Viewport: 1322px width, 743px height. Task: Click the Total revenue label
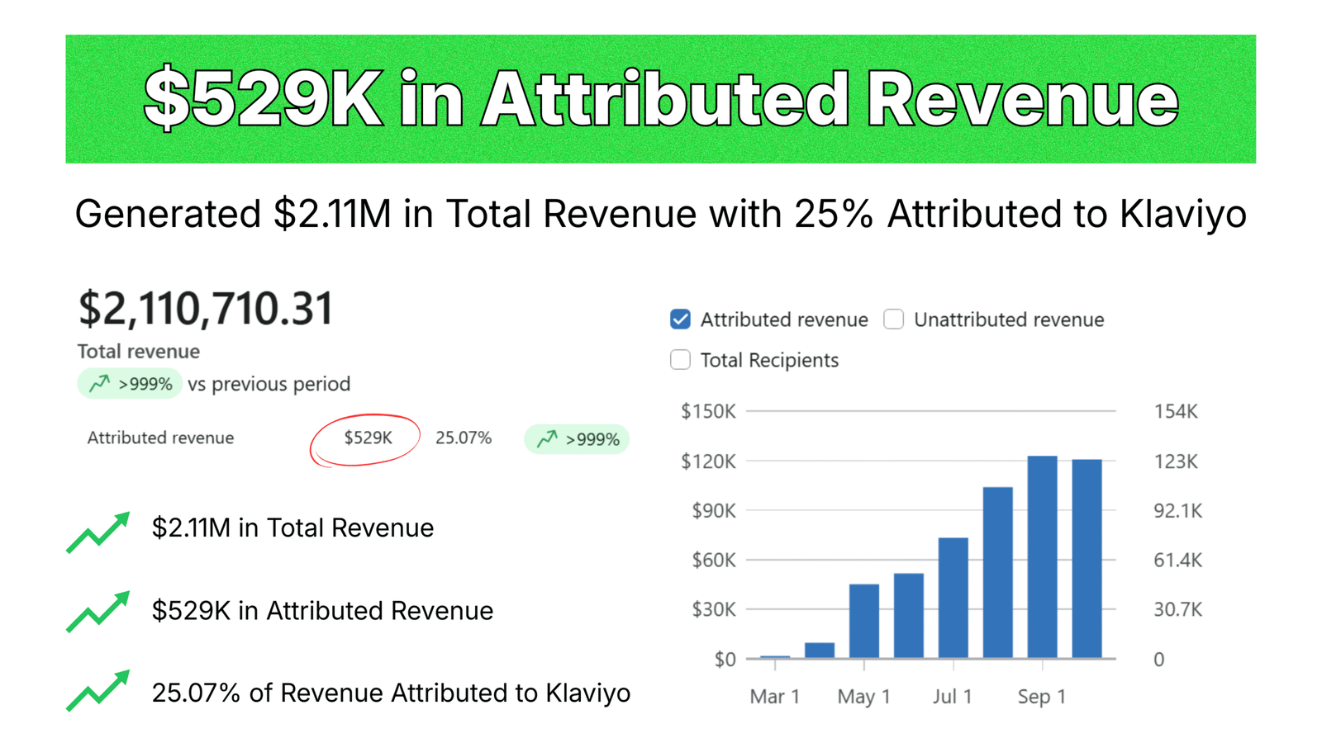tap(139, 351)
